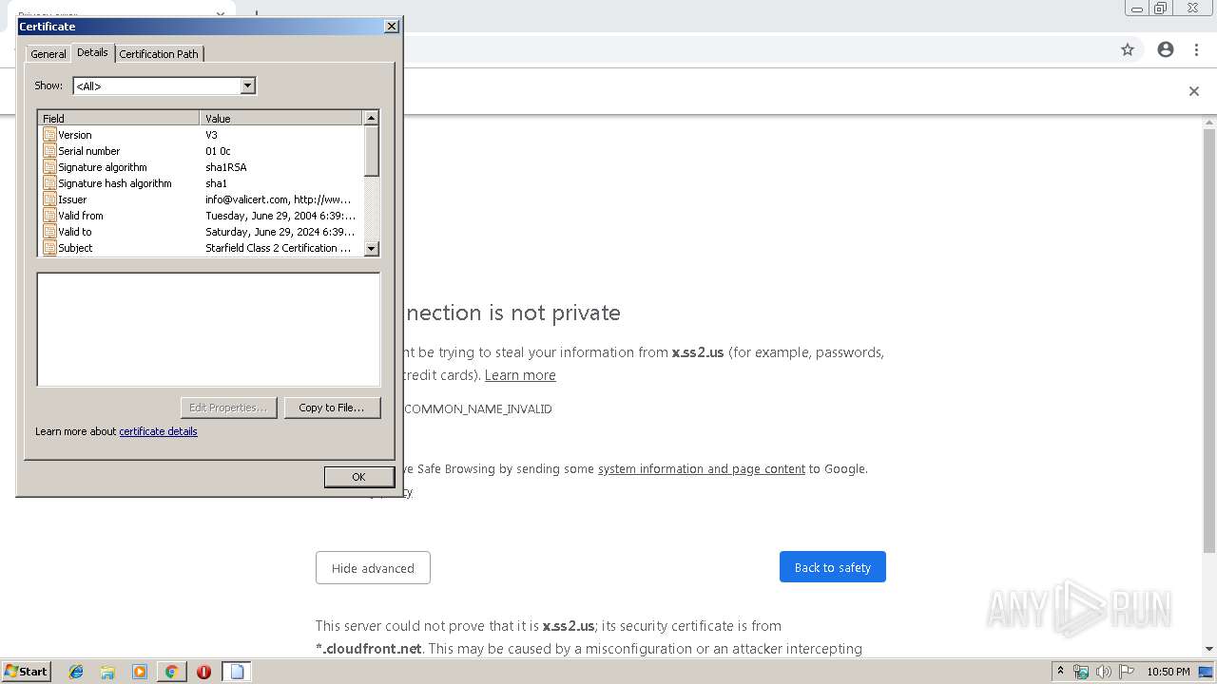Select Tuesday, June 29, 2004 value
The width and height of the screenshot is (1217, 684).
click(x=280, y=216)
